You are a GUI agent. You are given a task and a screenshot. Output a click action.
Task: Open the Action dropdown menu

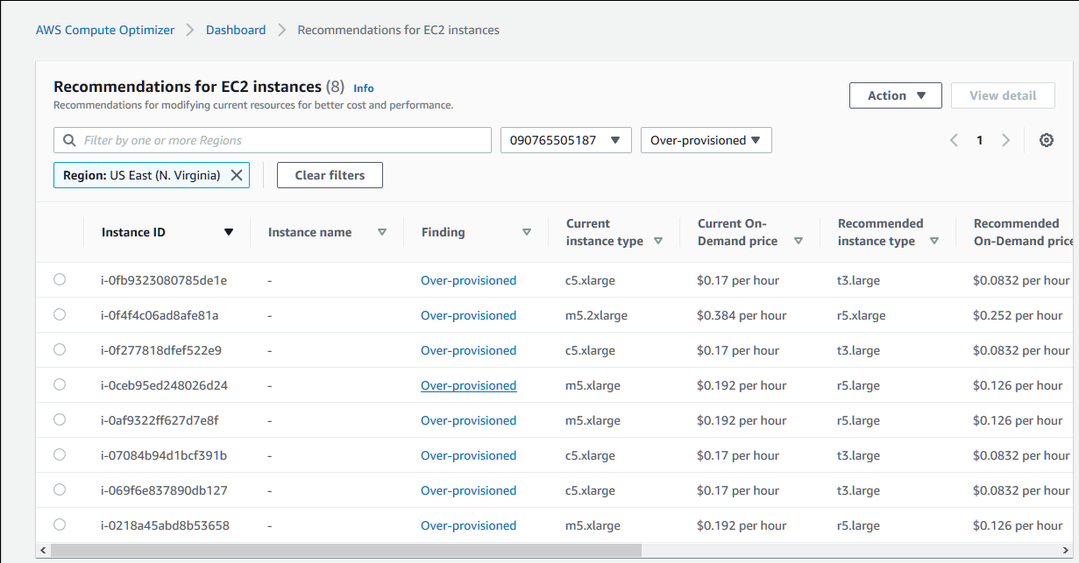tap(895, 95)
